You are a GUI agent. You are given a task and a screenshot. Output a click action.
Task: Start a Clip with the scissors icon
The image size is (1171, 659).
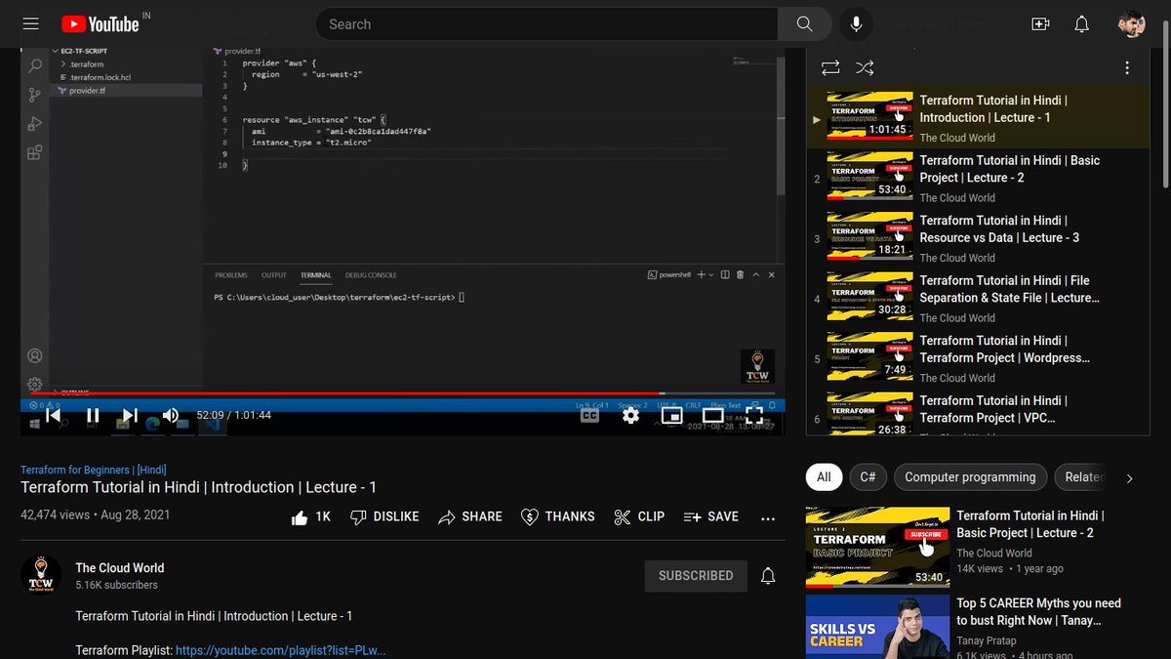coord(638,516)
